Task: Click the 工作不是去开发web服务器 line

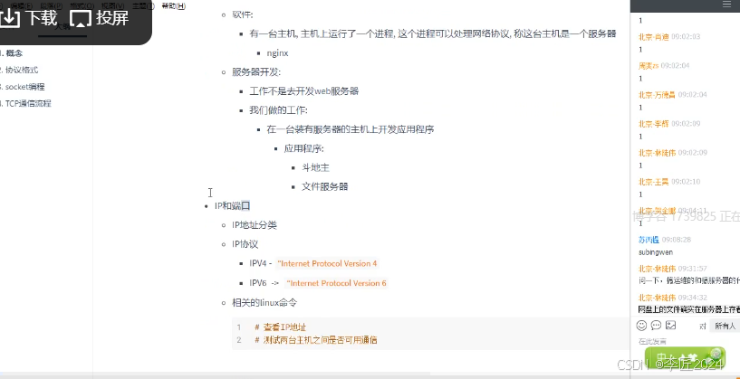Action: tap(304, 91)
